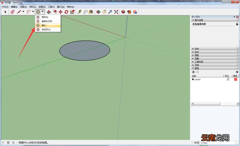This screenshot has width=240, height=146.
Task: Choose 矩形(R) from shape dropdown
Action: point(48,17)
